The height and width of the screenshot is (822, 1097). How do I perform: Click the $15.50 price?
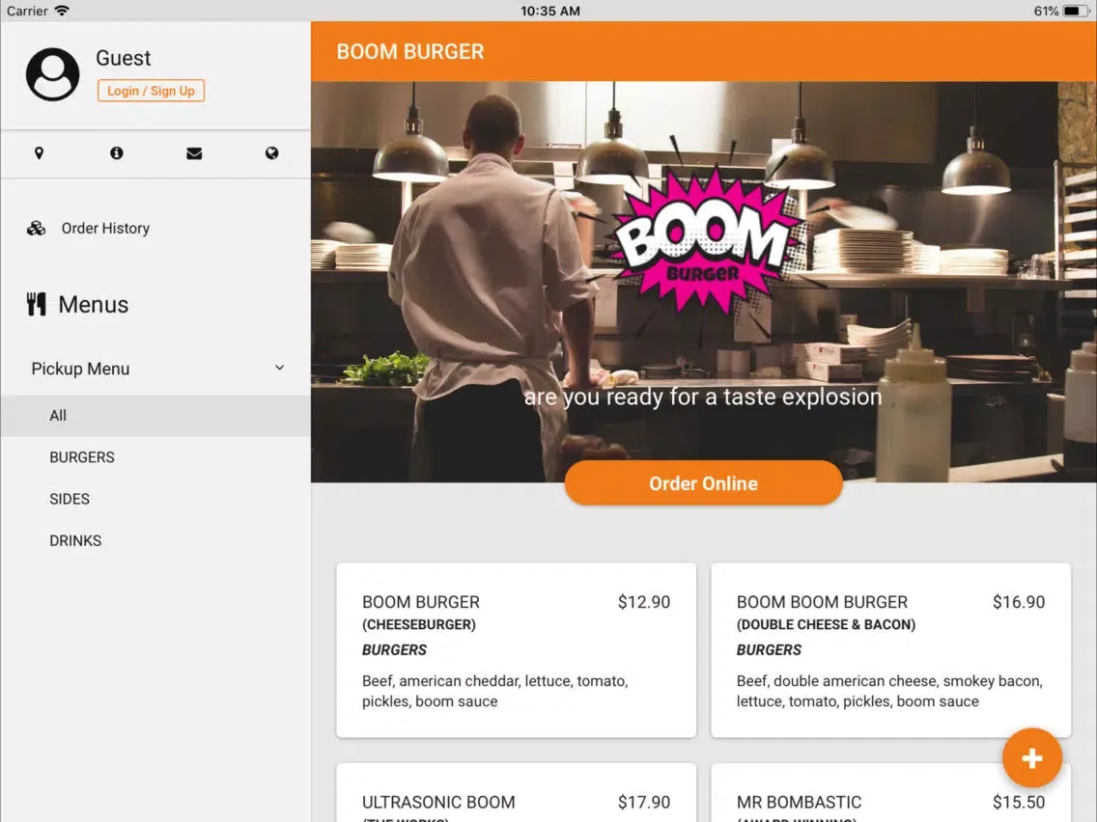[1019, 802]
